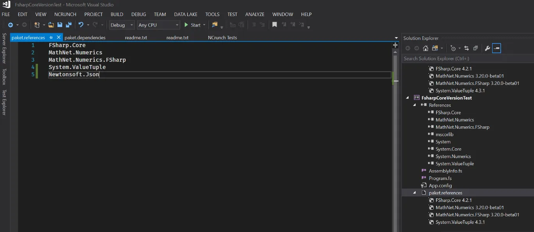This screenshot has width=534, height=232.
Task: Sync with Active Document in Solution Explorer
Action: coord(466,49)
